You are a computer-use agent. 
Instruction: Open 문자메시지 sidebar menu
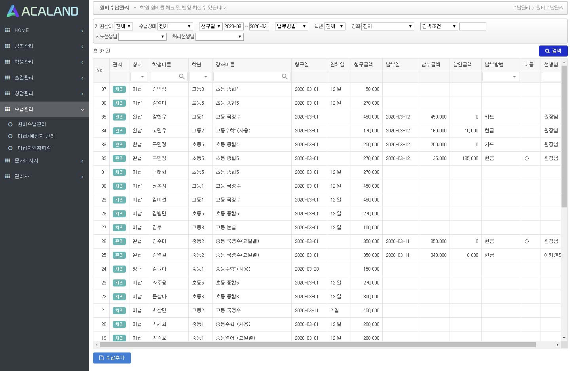click(44, 161)
